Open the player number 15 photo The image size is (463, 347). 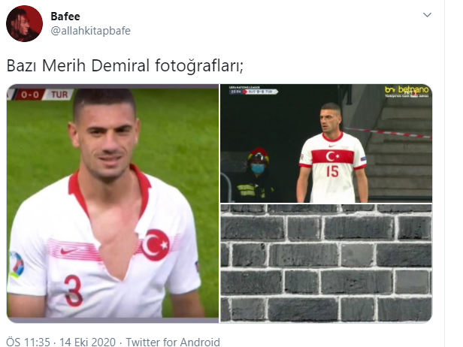[326, 143]
